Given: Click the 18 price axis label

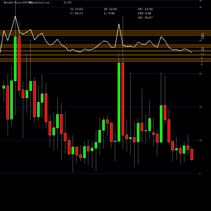Looking at the screenshot, I should (x=200, y=107).
